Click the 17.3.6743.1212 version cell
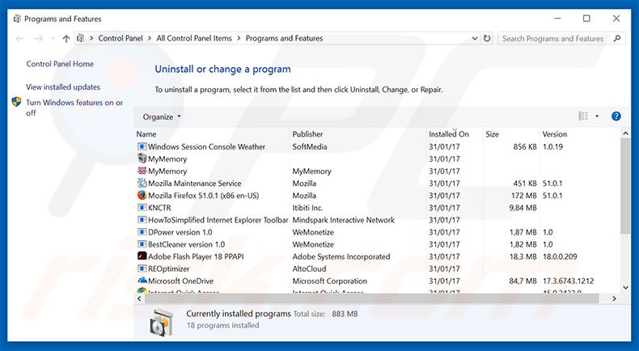 point(568,281)
